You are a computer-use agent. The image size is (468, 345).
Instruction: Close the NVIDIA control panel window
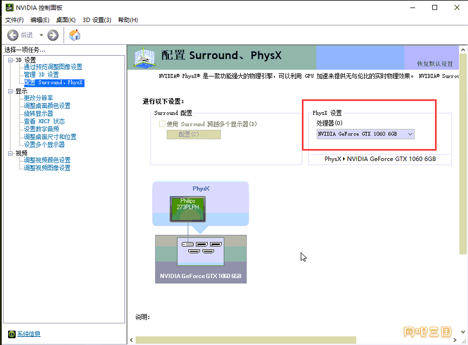click(457, 8)
